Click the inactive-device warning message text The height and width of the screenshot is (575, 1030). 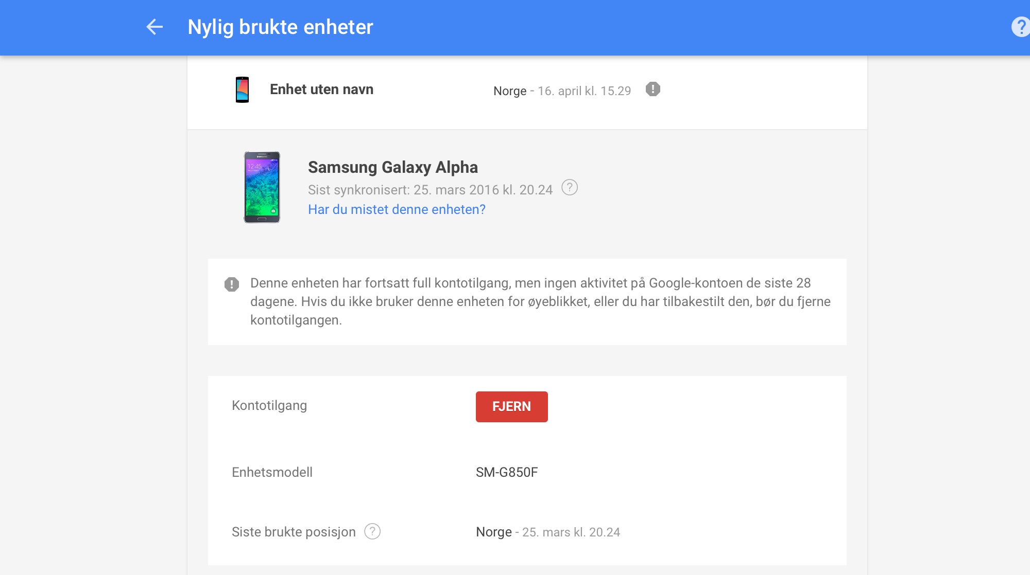(540, 302)
